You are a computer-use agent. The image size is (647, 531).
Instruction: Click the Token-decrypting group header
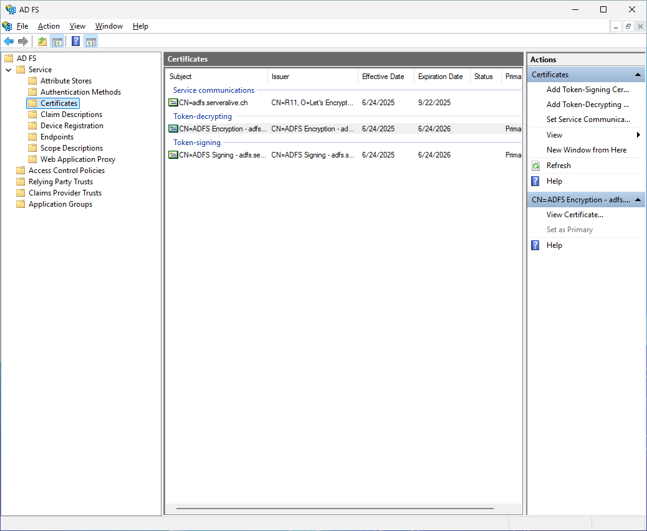click(203, 116)
